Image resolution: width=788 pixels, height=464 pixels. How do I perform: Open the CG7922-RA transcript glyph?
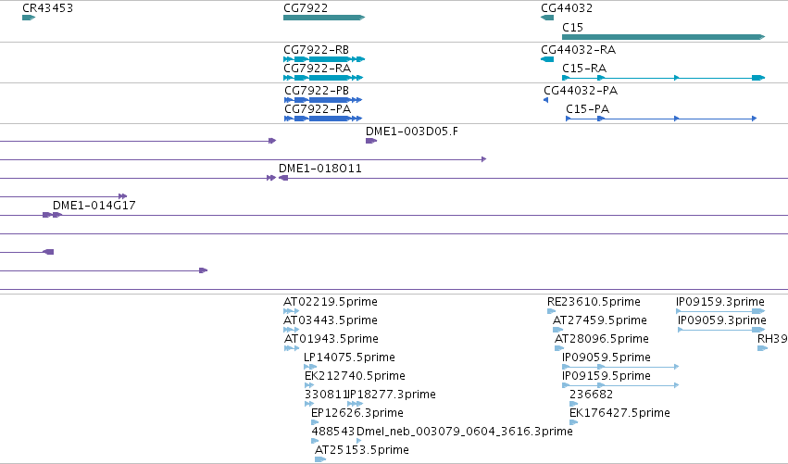[323, 78]
